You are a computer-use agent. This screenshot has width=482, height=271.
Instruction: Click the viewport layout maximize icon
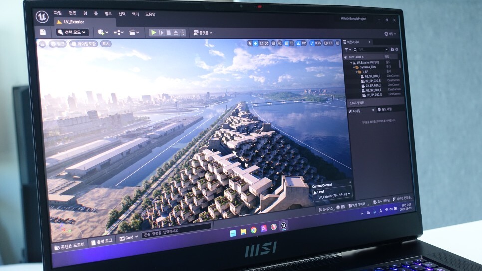coord(338,43)
